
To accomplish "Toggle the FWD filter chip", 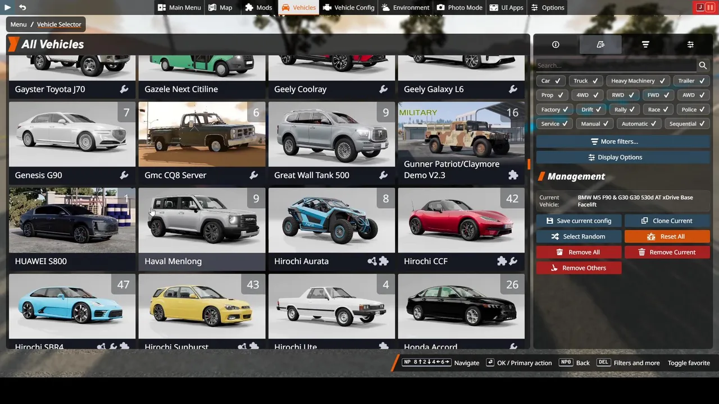I will point(658,95).
